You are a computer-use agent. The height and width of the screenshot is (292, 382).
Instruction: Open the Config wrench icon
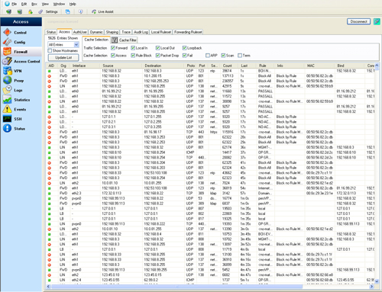[x=8, y=42]
